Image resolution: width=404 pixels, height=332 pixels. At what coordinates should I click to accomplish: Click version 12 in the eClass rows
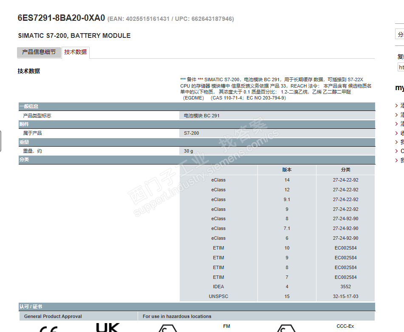pyautogui.click(x=287, y=190)
